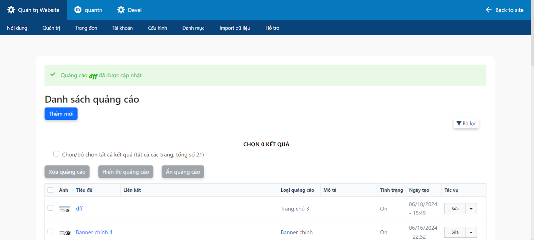
Task: Click the Bộ lọc filter funnel icon
Action: coord(459,123)
